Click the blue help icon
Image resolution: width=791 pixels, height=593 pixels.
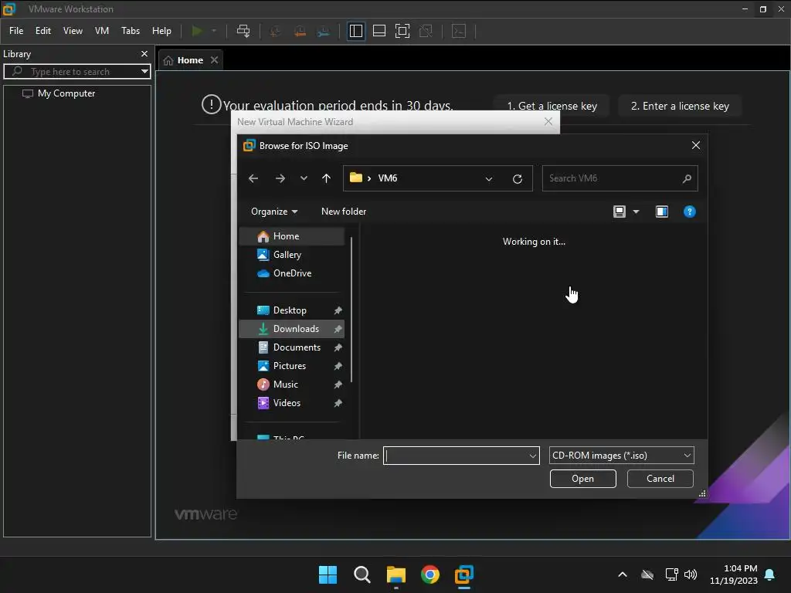[689, 212]
